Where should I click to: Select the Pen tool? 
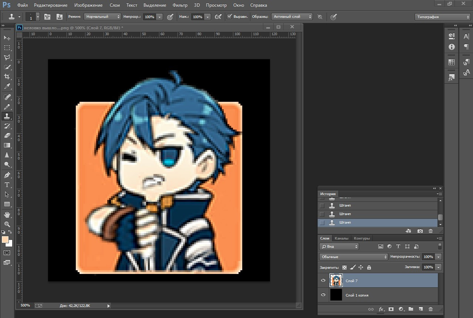[7, 175]
